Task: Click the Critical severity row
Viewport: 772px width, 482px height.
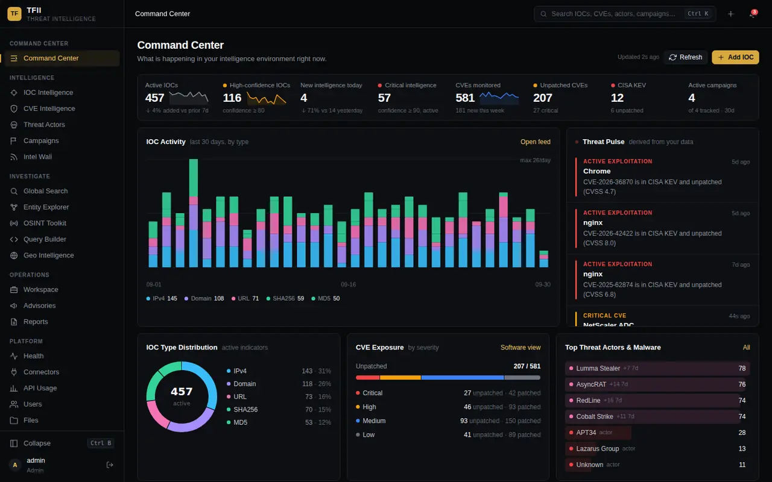Action: (x=448, y=393)
